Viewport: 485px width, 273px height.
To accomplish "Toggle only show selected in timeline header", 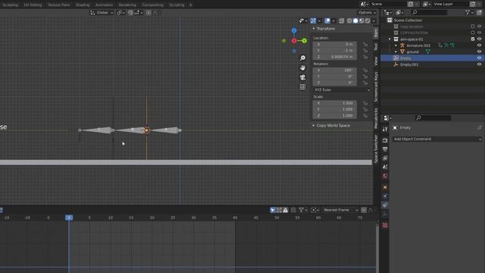I will (x=273, y=210).
